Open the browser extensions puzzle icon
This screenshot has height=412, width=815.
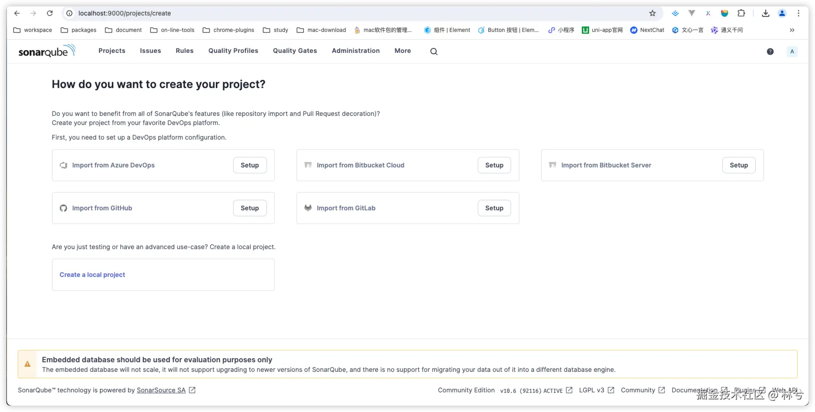741,13
